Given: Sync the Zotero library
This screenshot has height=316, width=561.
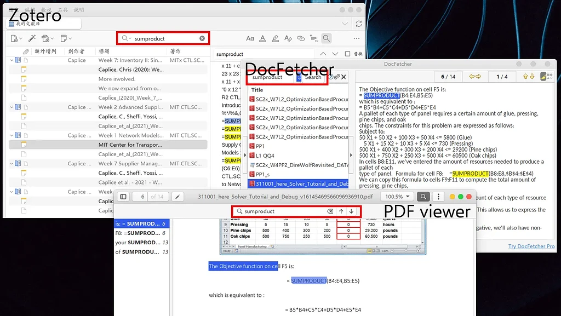Looking at the screenshot, I should tap(359, 24).
